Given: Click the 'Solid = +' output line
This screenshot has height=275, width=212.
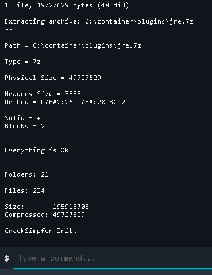Looking at the screenshot, I should tap(22, 118).
